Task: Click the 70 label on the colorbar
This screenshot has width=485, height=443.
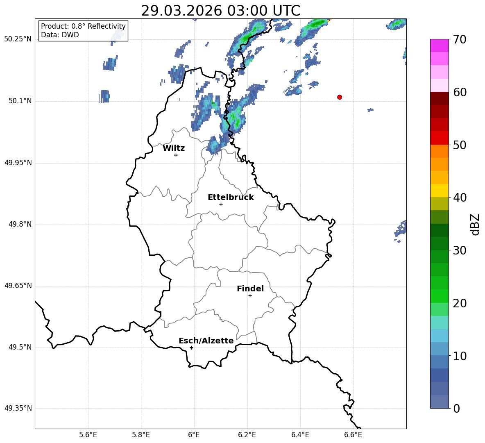Action: (x=460, y=40)
